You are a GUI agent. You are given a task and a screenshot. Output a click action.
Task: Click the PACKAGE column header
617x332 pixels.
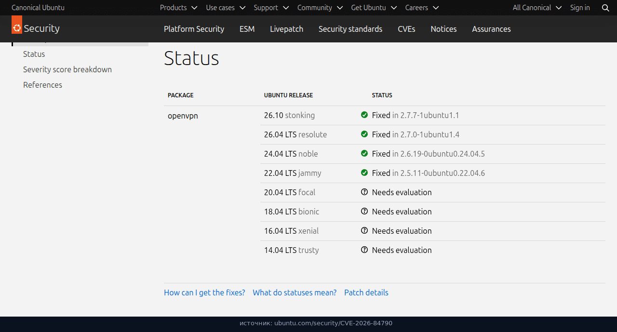click(x=181, y=95)
